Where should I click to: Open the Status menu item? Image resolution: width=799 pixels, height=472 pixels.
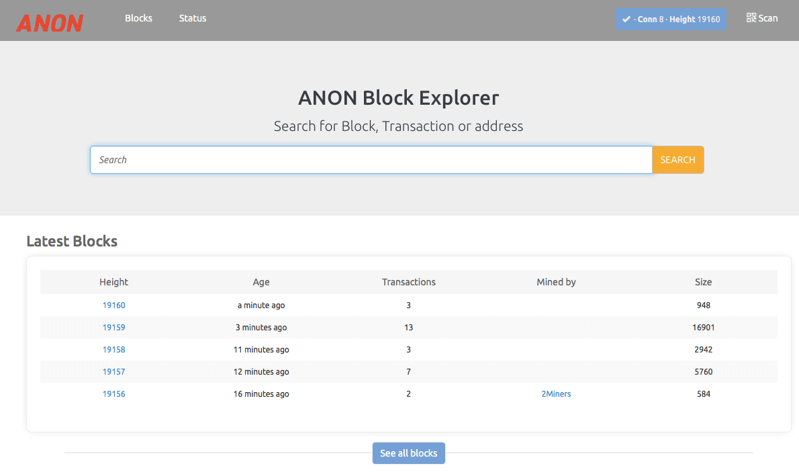pyautogui.click(x=193, y=18)
